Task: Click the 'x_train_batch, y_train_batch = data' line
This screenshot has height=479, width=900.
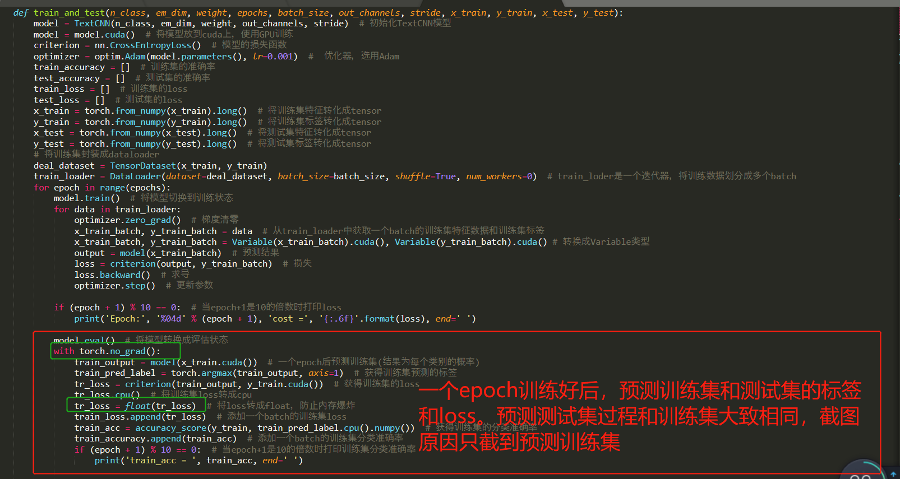Action: (x=309, y=231)
